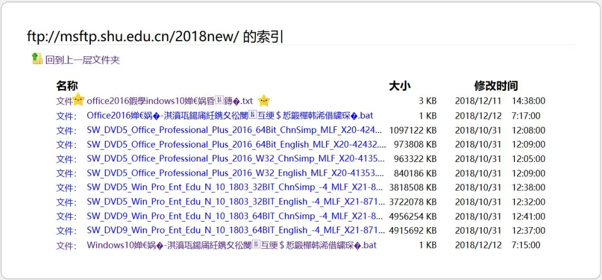Click the 12:08:00 time entry

528,130
